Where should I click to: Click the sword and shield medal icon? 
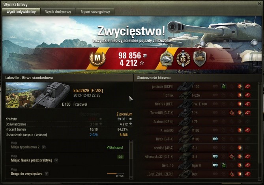pos(183,59)
